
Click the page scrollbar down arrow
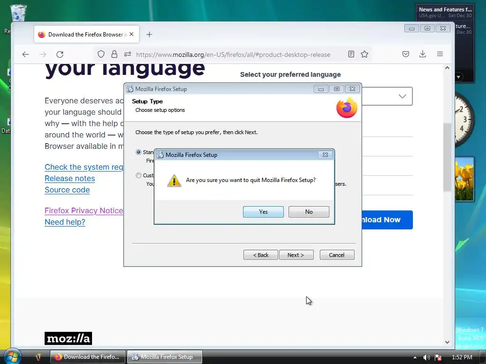pos(447,342)
